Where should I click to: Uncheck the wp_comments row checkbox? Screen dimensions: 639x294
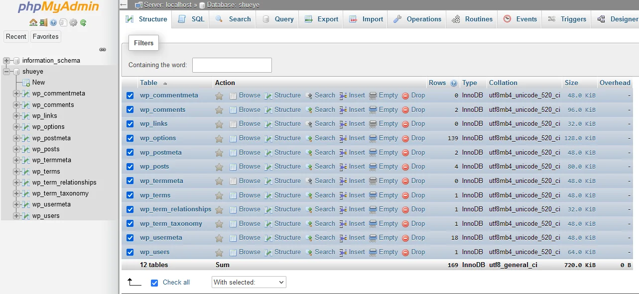point(130,110)
